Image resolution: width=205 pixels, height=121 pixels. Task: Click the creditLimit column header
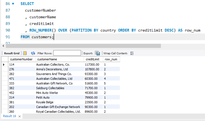click(93, 59)
